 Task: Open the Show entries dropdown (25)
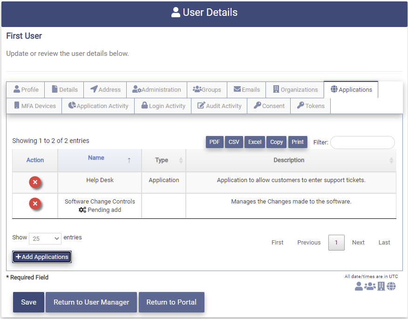[x=45, y=238]
